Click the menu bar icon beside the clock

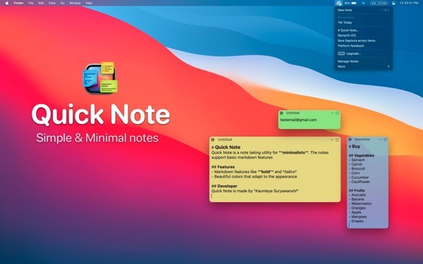tap(393, 4)
